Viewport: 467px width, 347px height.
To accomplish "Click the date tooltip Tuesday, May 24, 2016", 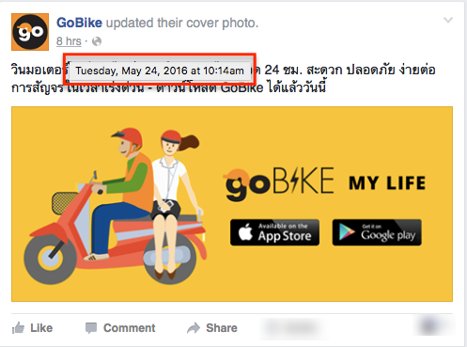I will point(160,71).
